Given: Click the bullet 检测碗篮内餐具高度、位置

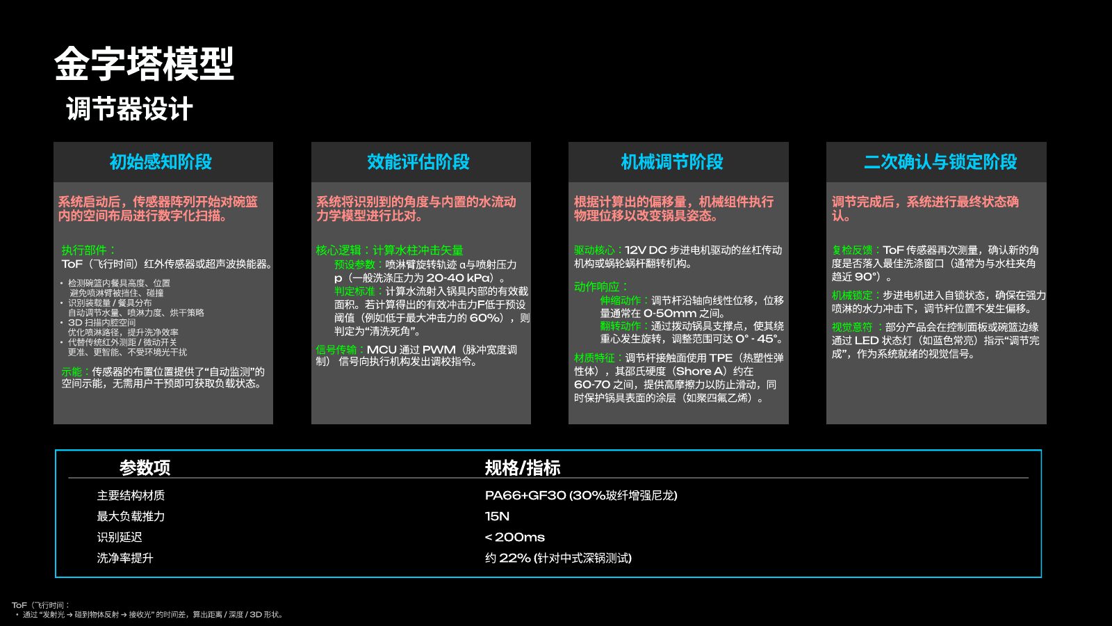Looking at the screenshot, I should [119, 283].
